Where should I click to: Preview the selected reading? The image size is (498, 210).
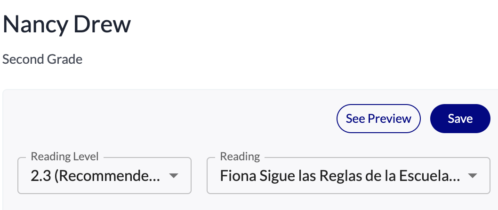pos(378,119)
